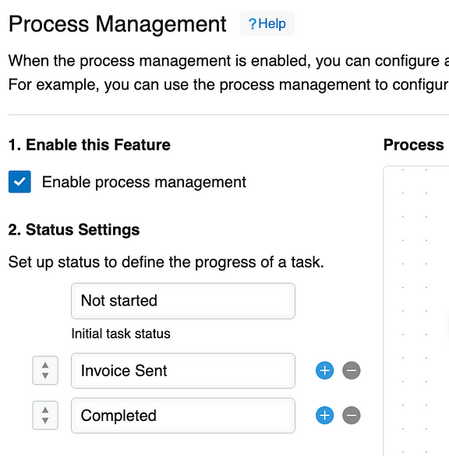The image size is (449, 456).
Task: Focus the 'Invoice Sent' status field
Action: tap(183, 371)
